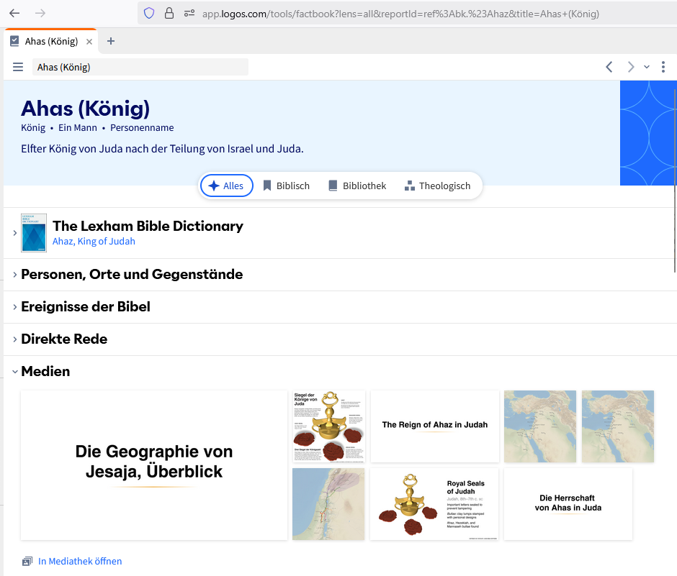Open the Factbook panel kebab menu
The image size is (677, 576).
(663, 67)
